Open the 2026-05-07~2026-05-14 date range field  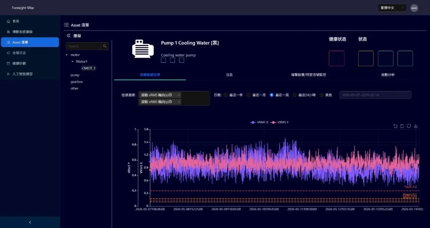[375, 95]
